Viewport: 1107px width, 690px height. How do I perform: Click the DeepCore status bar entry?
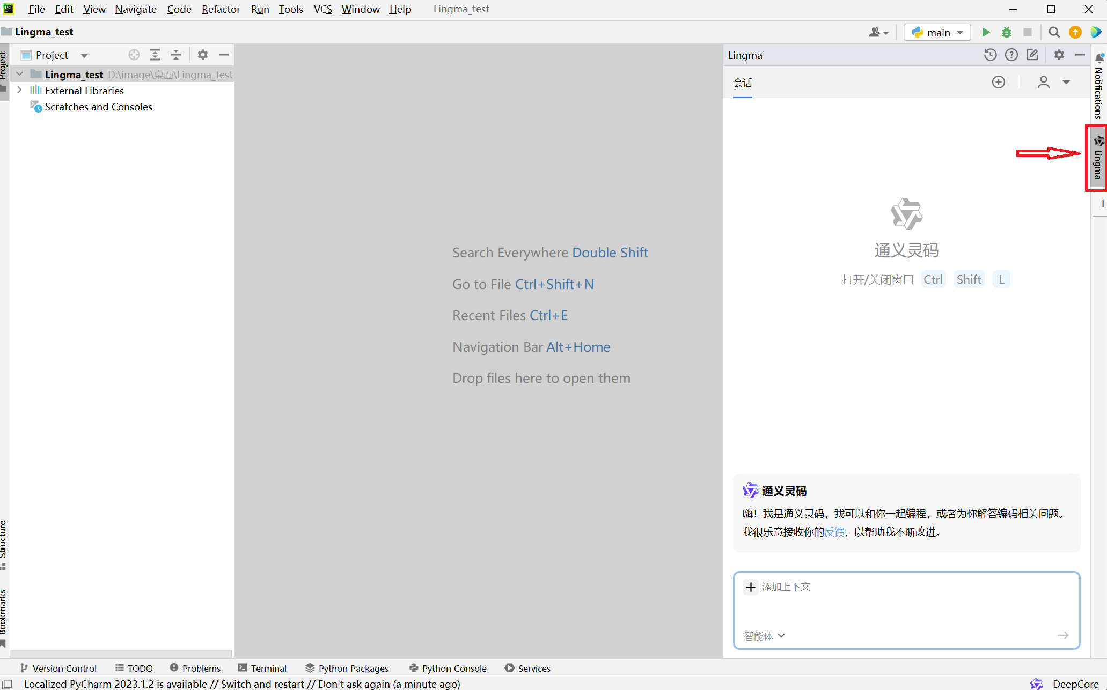1075,684
